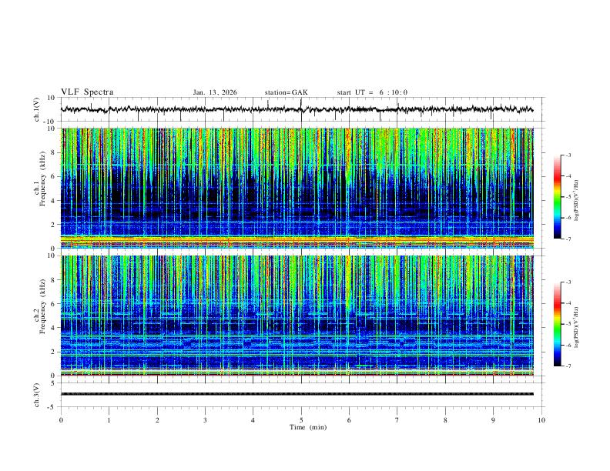Click the "-7" tick on ch.2 color bar

tap(568, 366)
